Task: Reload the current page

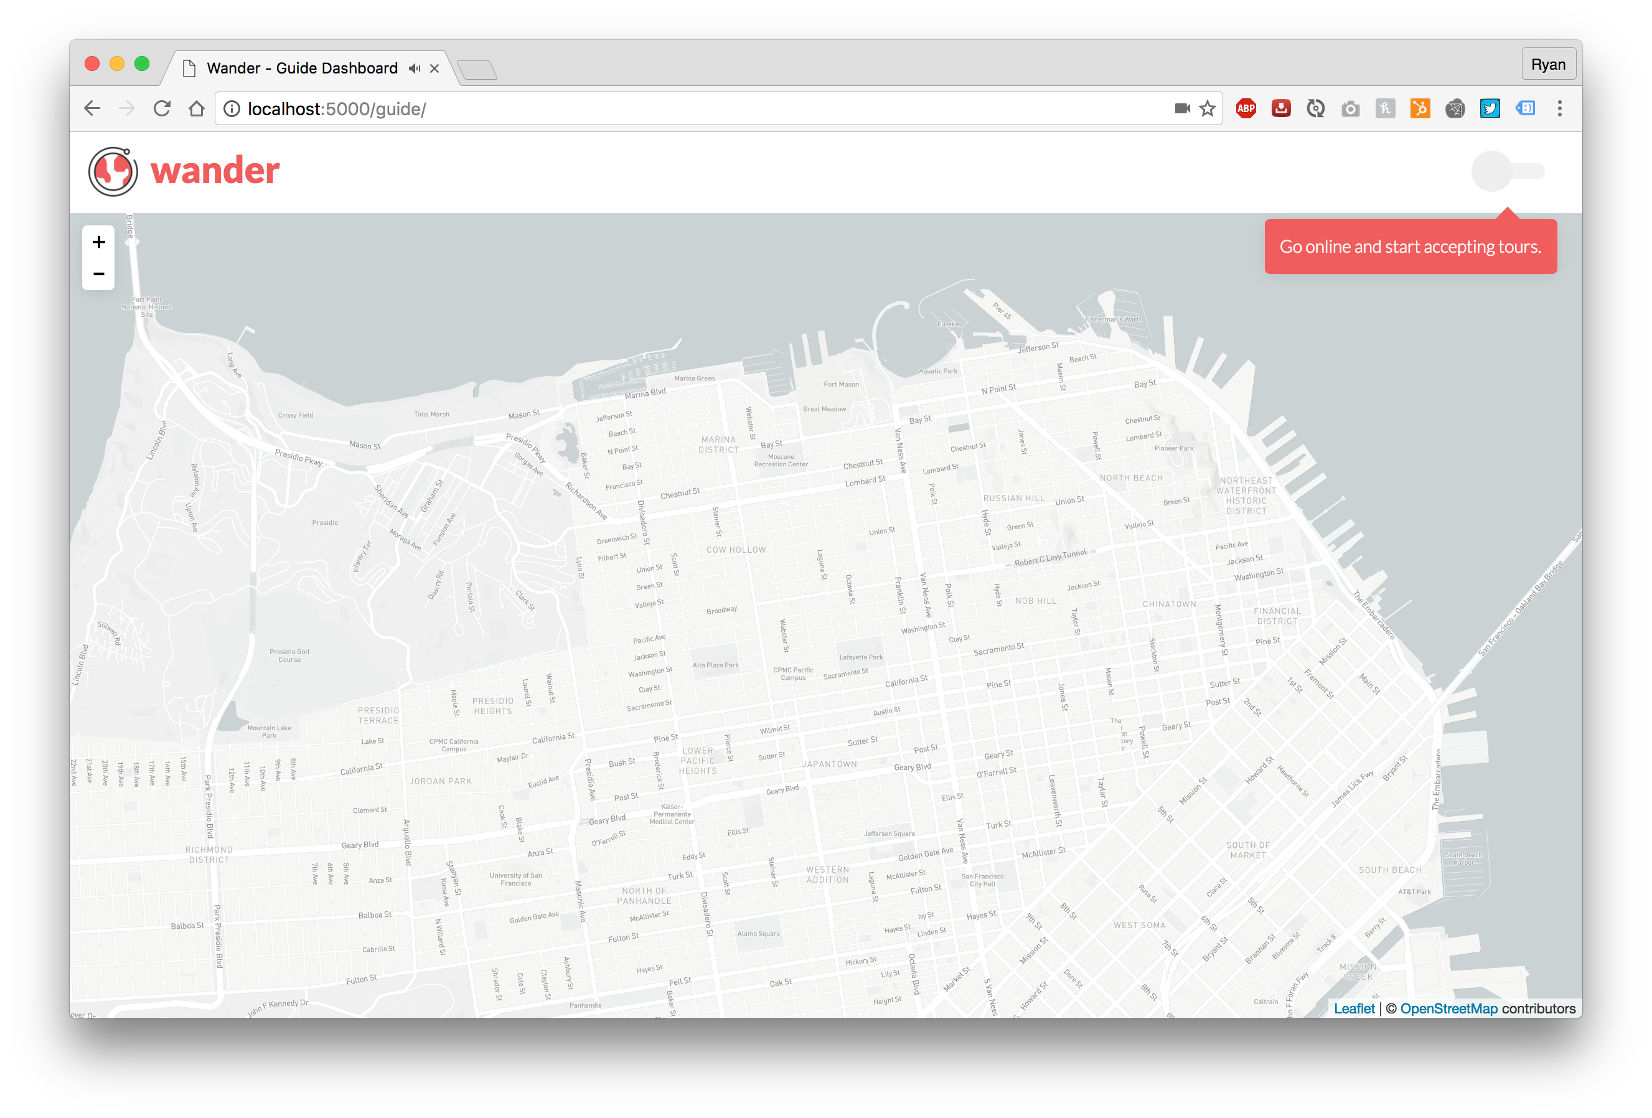Action: point(162,109)
